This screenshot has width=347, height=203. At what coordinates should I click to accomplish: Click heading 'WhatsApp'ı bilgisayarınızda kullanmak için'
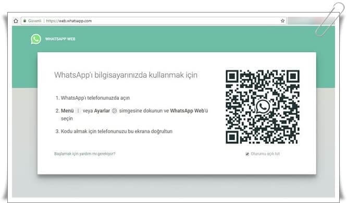[126, 75]
